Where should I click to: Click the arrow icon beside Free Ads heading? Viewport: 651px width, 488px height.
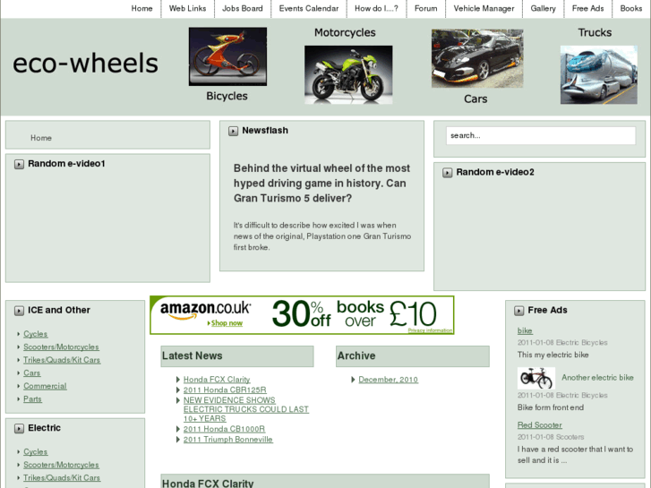tap(519, 311)
